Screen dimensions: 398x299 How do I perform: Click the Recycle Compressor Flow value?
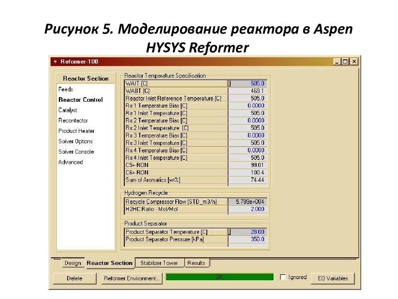click(x=248, y=202)
